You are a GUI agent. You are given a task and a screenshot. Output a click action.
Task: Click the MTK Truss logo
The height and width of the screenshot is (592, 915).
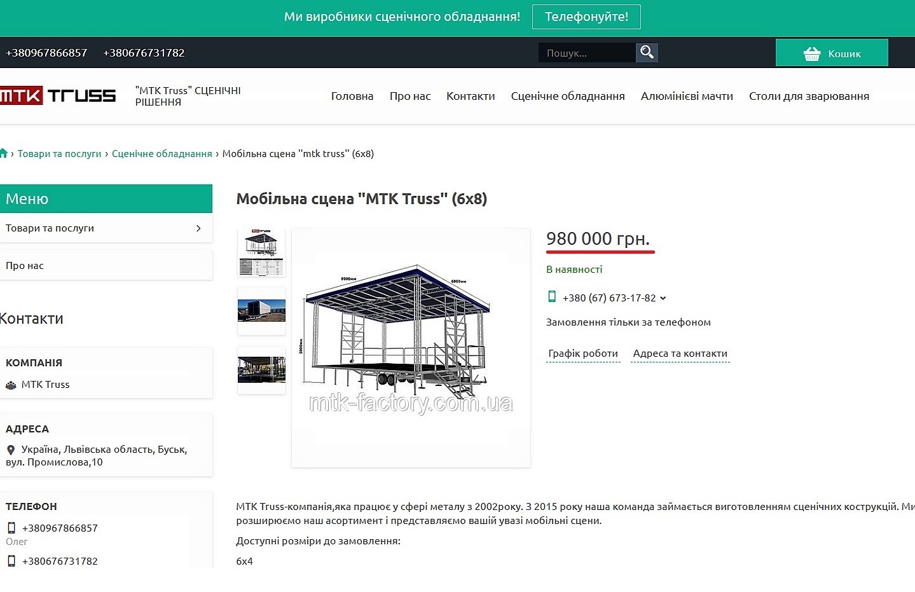click(x=58, y=96)
